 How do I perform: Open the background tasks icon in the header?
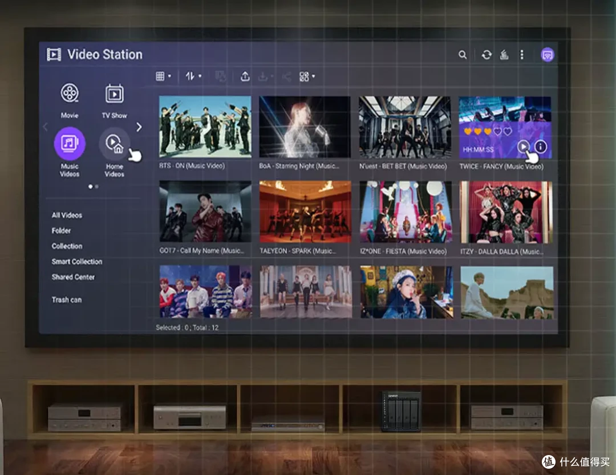pos(504,55)
